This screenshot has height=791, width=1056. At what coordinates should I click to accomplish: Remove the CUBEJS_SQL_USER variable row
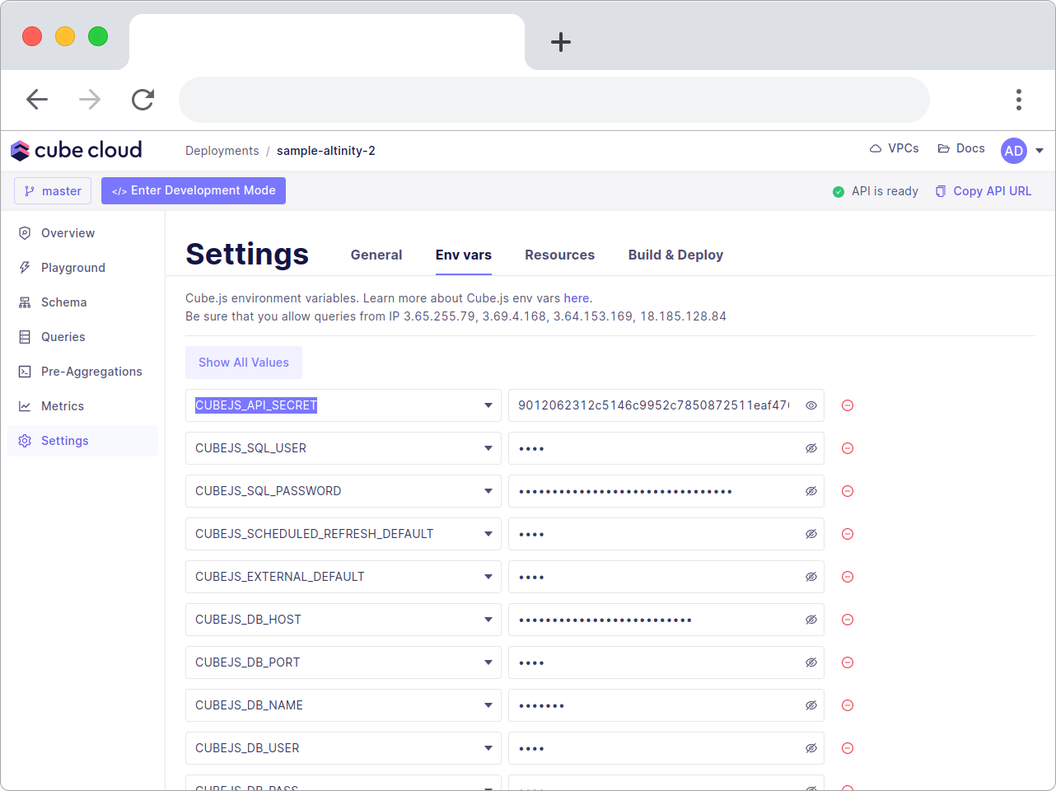(x=848, y=448)
